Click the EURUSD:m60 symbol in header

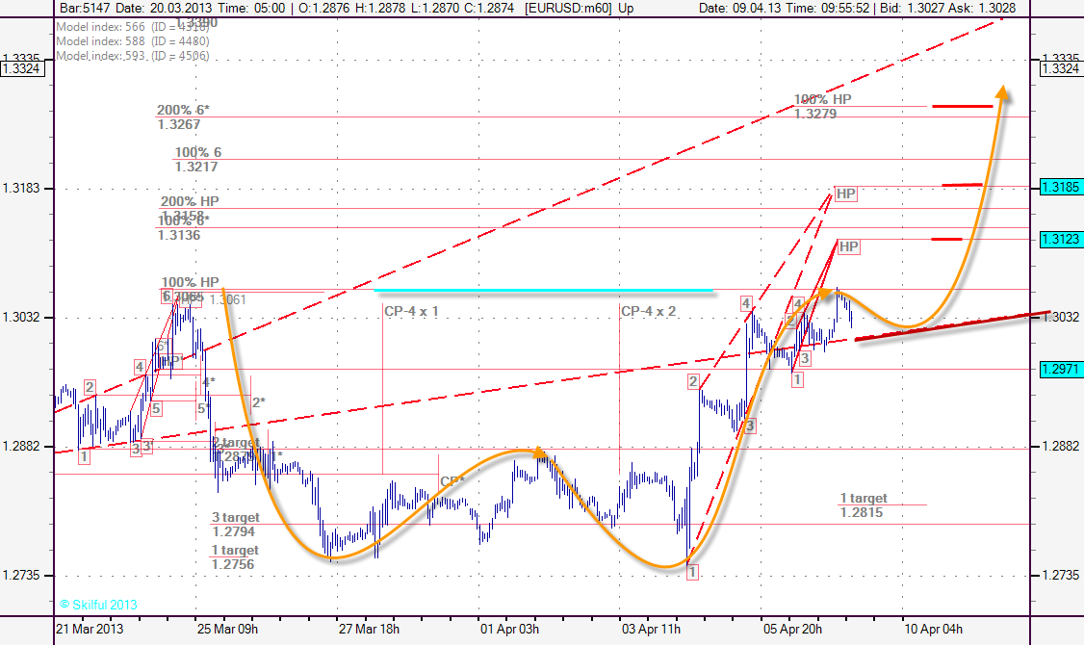pyautogui.click(x=570, y=8)
